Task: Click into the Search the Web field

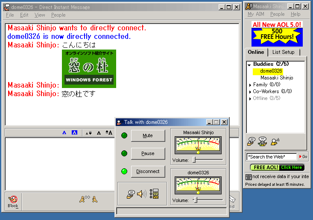Action: (x=272, y=157)
